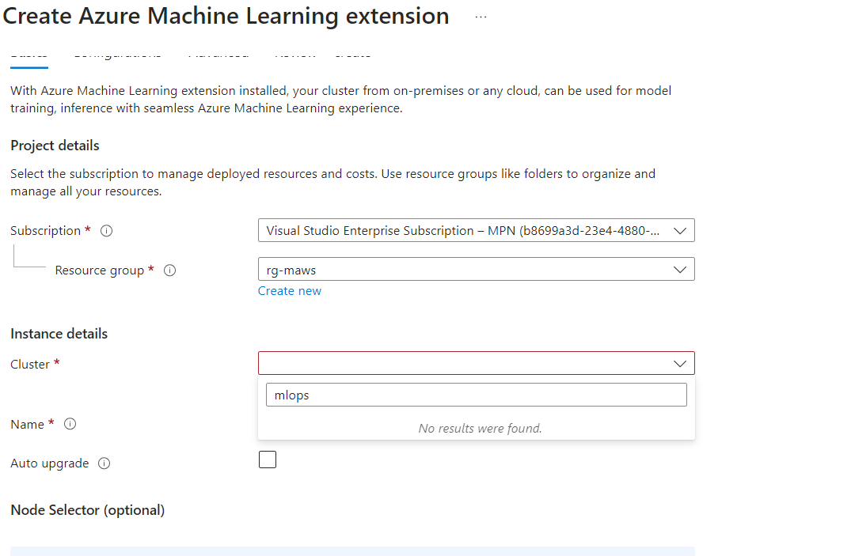Switch to the Configurations tab
Screen dimensions: 851x556
pos(117,53)
